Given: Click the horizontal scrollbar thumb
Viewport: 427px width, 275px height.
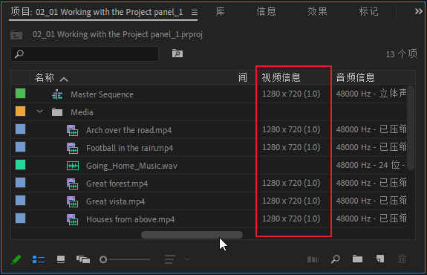Looking at the screenshot, I should tap(192, 235).
